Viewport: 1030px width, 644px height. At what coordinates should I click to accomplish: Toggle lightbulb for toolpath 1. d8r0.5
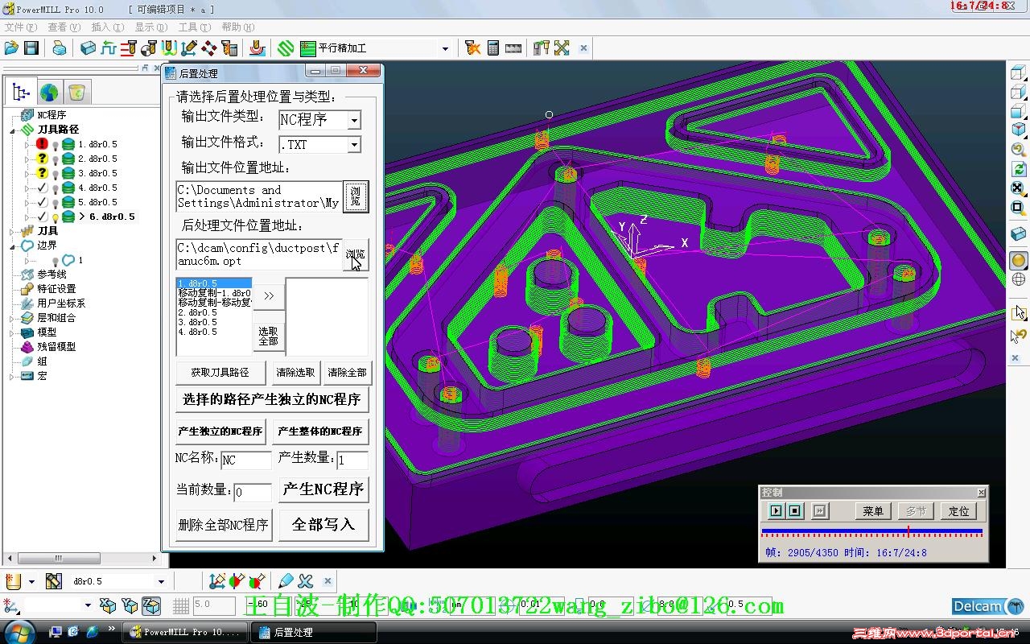coord(55,145)
